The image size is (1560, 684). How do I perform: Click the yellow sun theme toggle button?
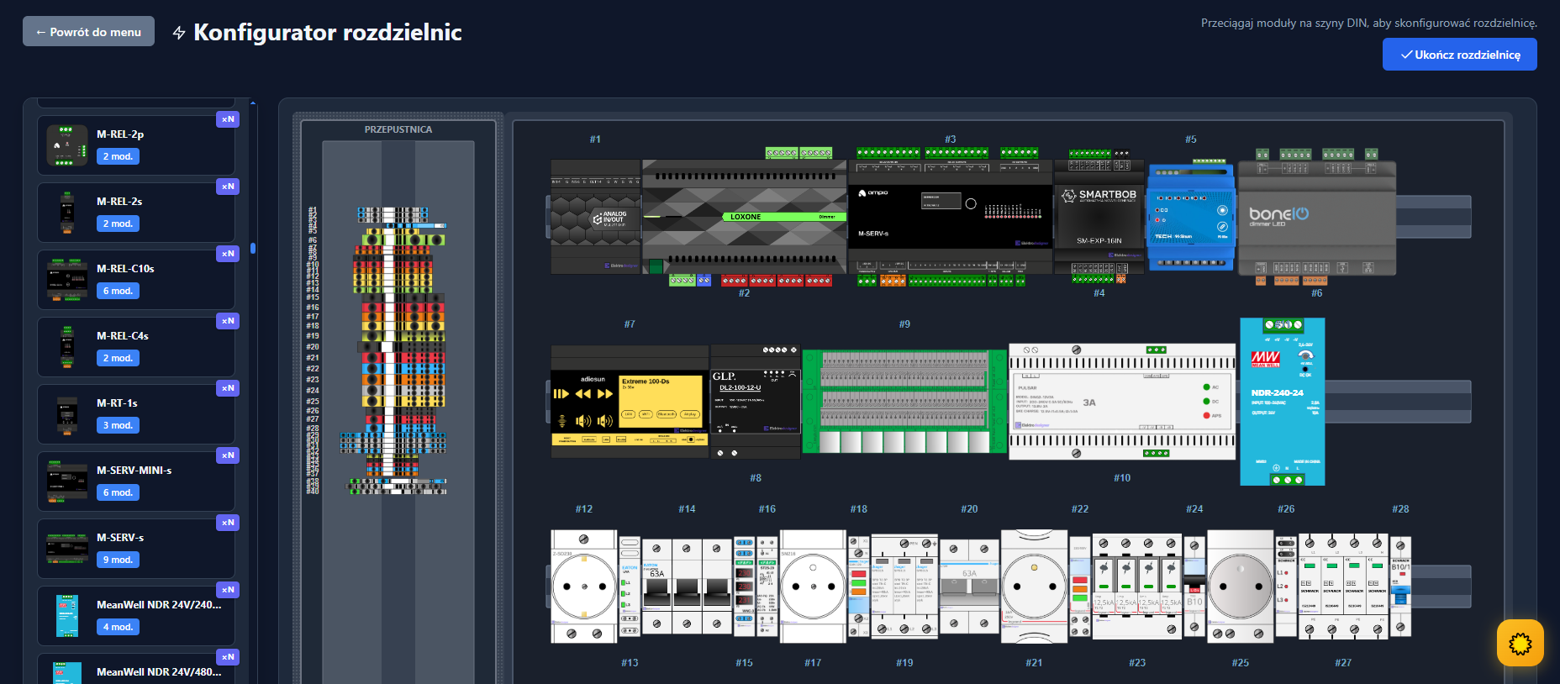pyautogui.click(x=1520, y=644)
